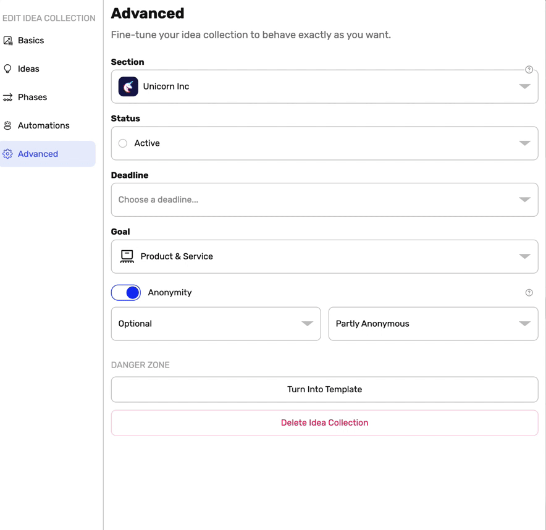546x530 pixels.
Task: Click the Advanced gear icon
Action: click(x=9, y=154)
